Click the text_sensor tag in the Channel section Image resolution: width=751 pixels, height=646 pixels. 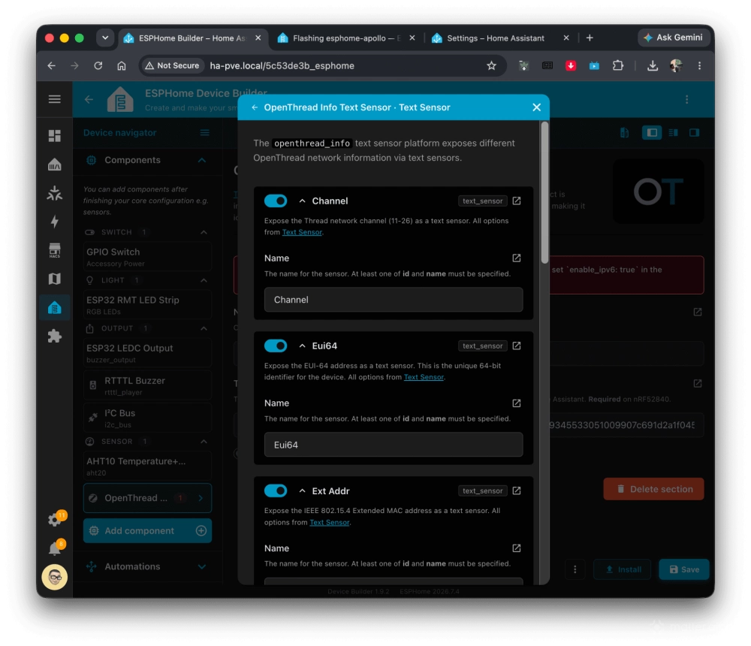coord(482,201)
